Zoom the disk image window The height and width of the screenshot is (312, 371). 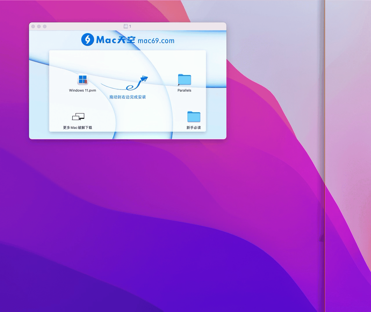click(45, 26)
